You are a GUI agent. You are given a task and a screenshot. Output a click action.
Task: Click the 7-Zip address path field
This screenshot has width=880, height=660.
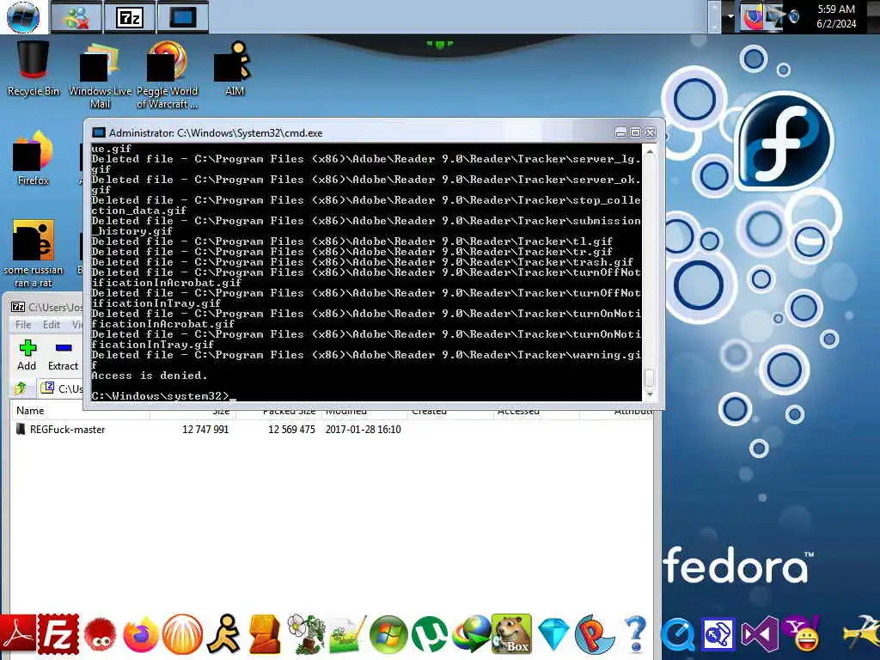tap(62, 388)
